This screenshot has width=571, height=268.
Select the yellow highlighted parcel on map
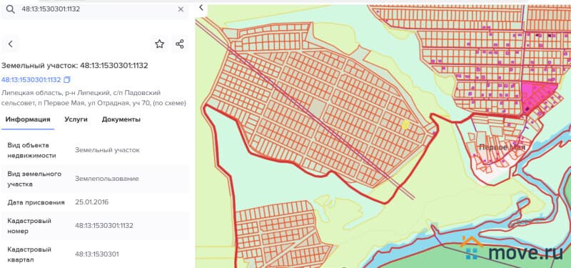(405, 124)
